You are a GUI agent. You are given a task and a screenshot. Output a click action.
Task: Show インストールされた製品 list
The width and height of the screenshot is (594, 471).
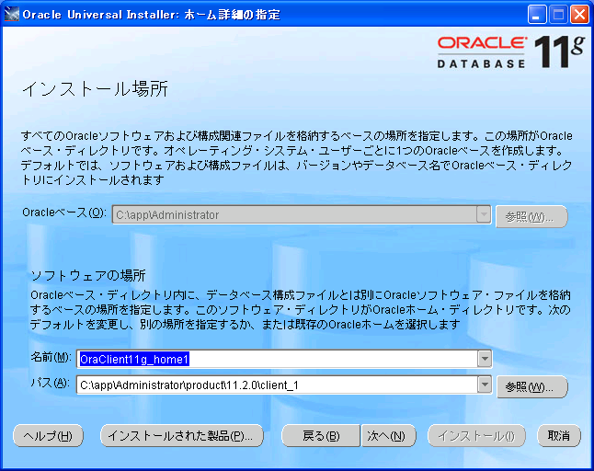click(x=181, y=435)
